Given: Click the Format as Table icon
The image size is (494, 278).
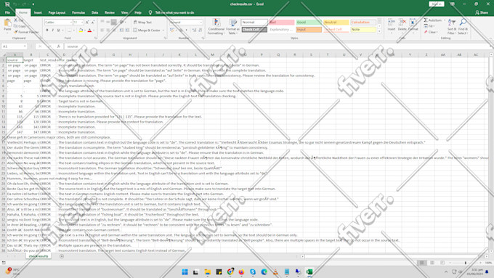Looking at the screenshot, I should click(x=233, y=23).
